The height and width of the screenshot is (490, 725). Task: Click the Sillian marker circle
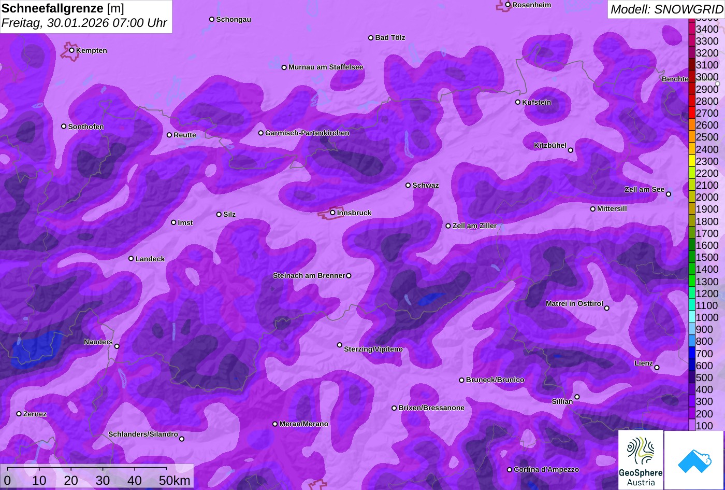[x=577, y=397]
